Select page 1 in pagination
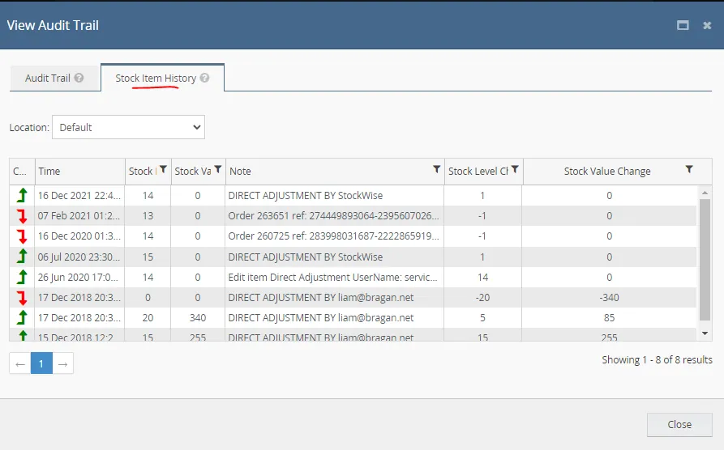 click(41, 363)
